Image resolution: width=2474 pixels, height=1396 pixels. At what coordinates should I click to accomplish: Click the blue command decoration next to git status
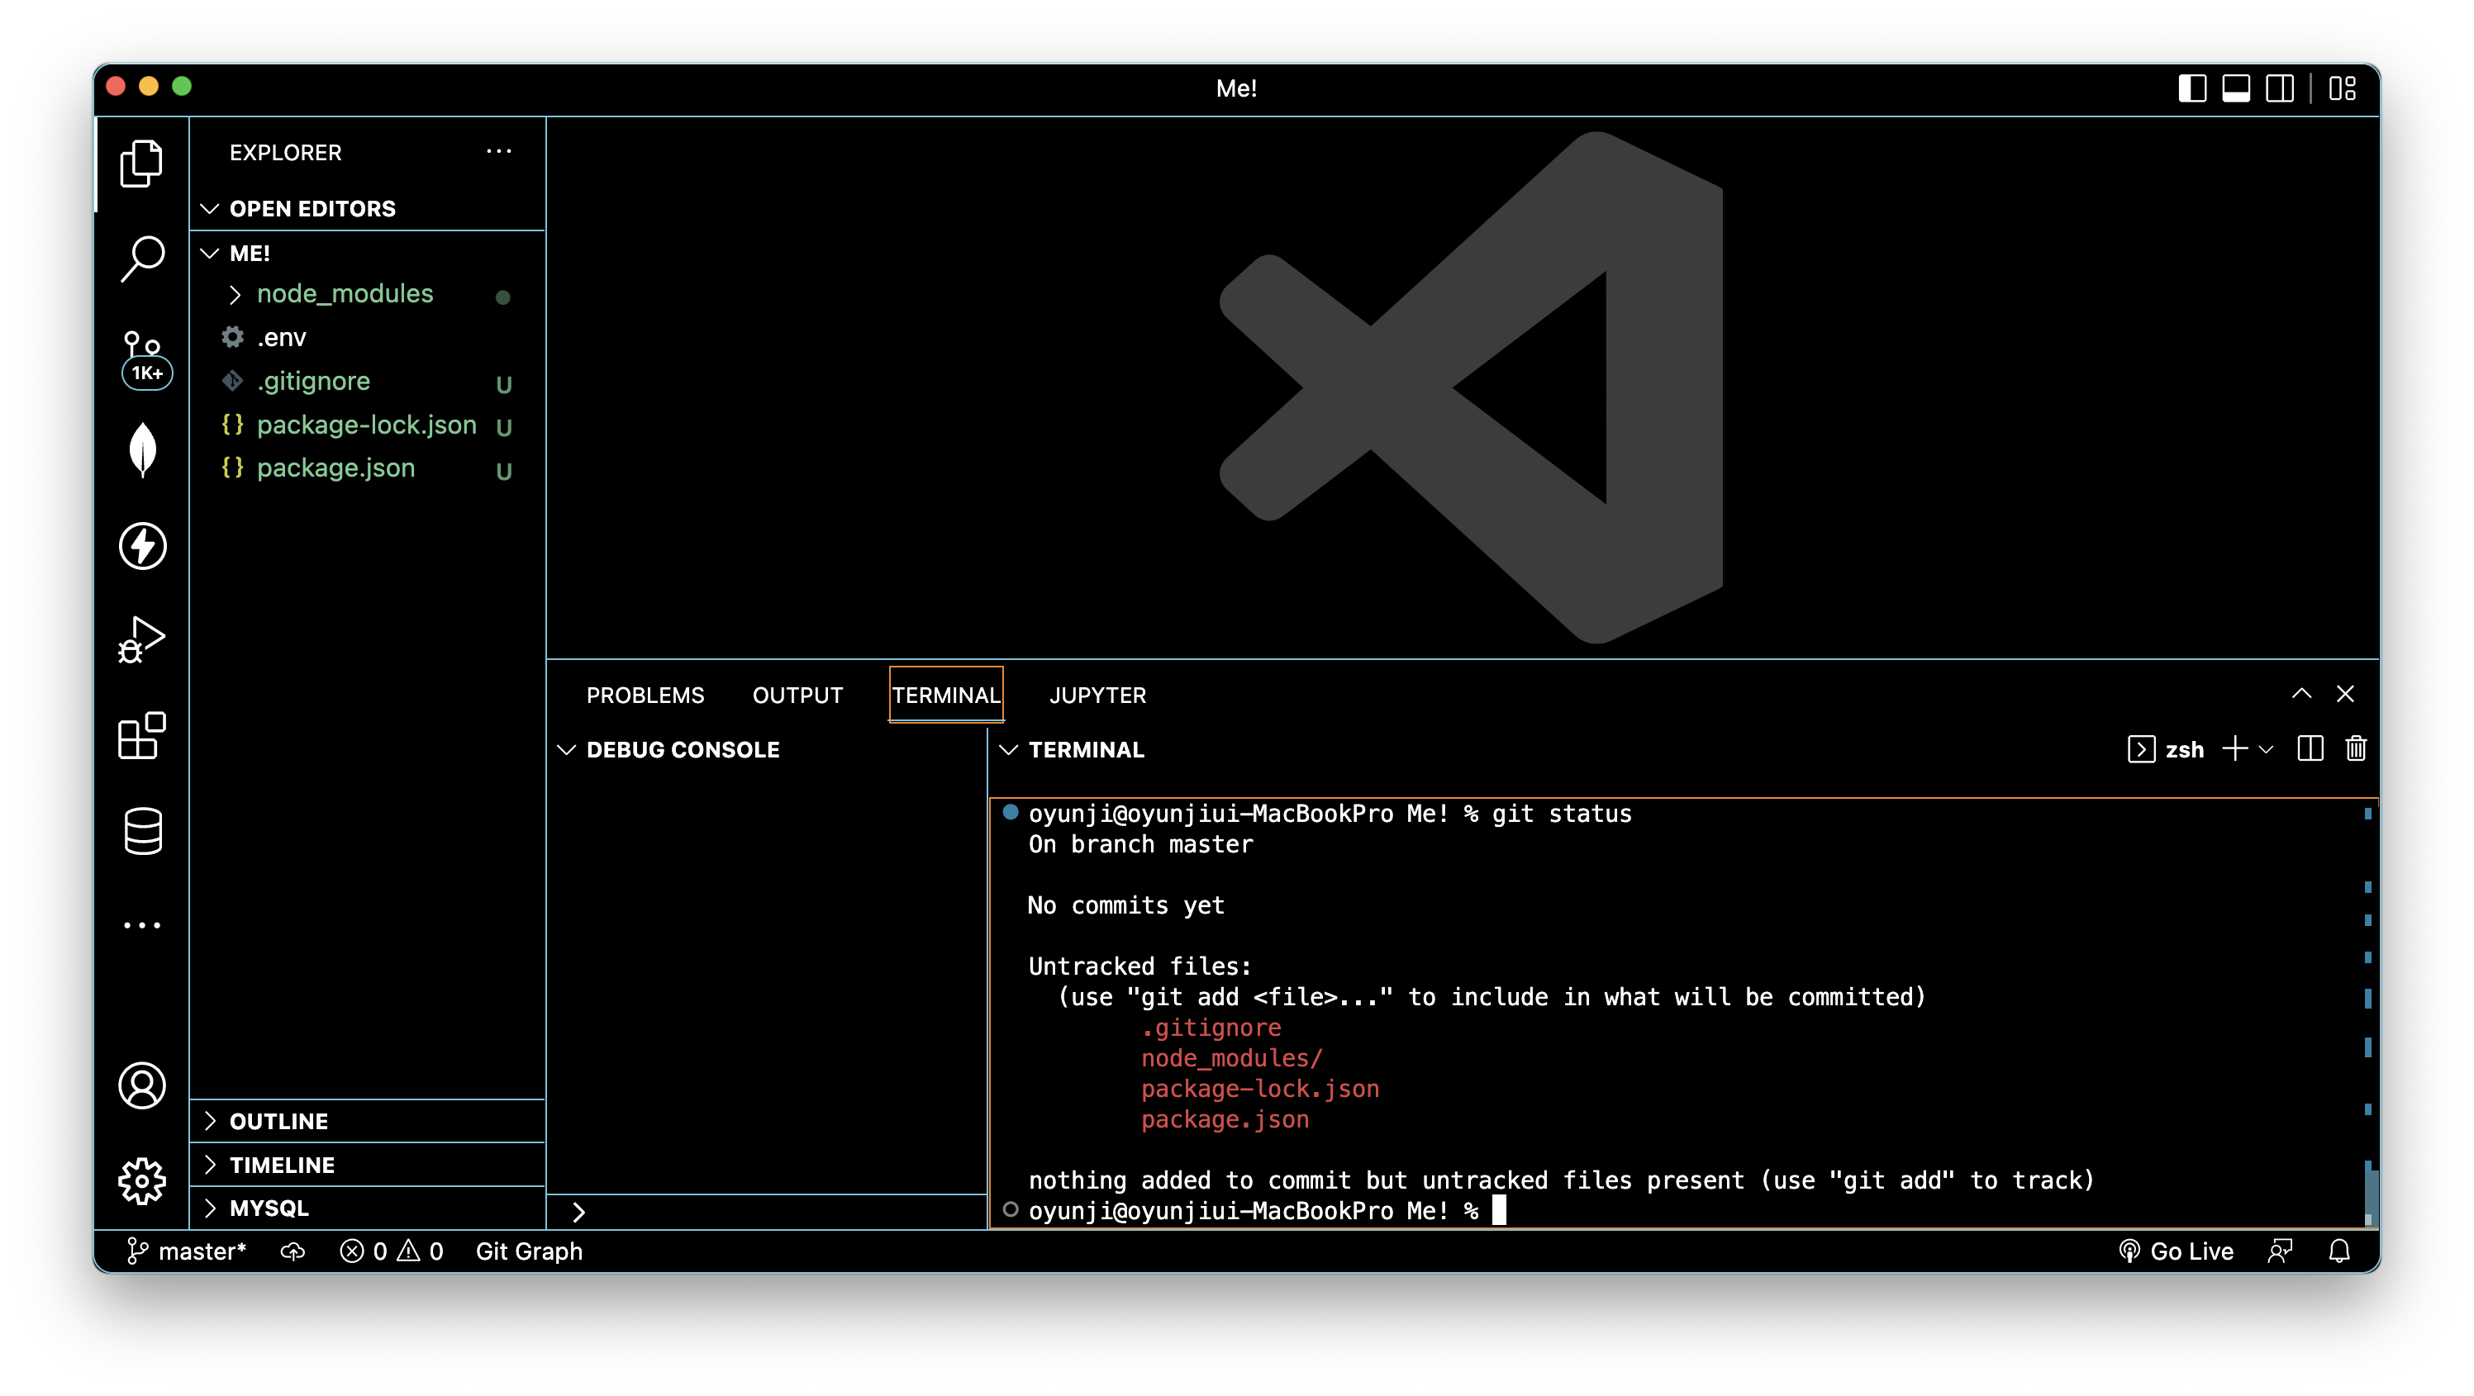1011,812
